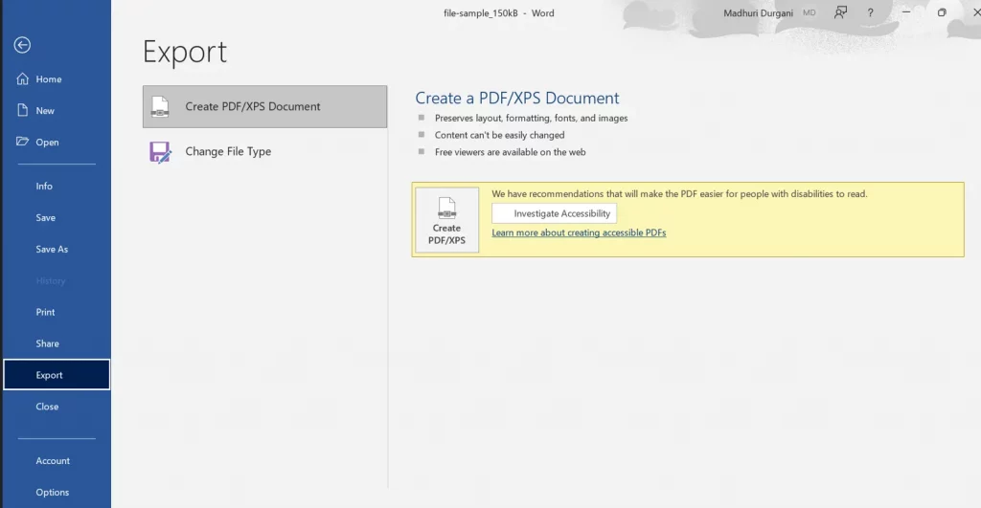
Task: Select the Change File Type icon
Action: click(x=160, y=152)
